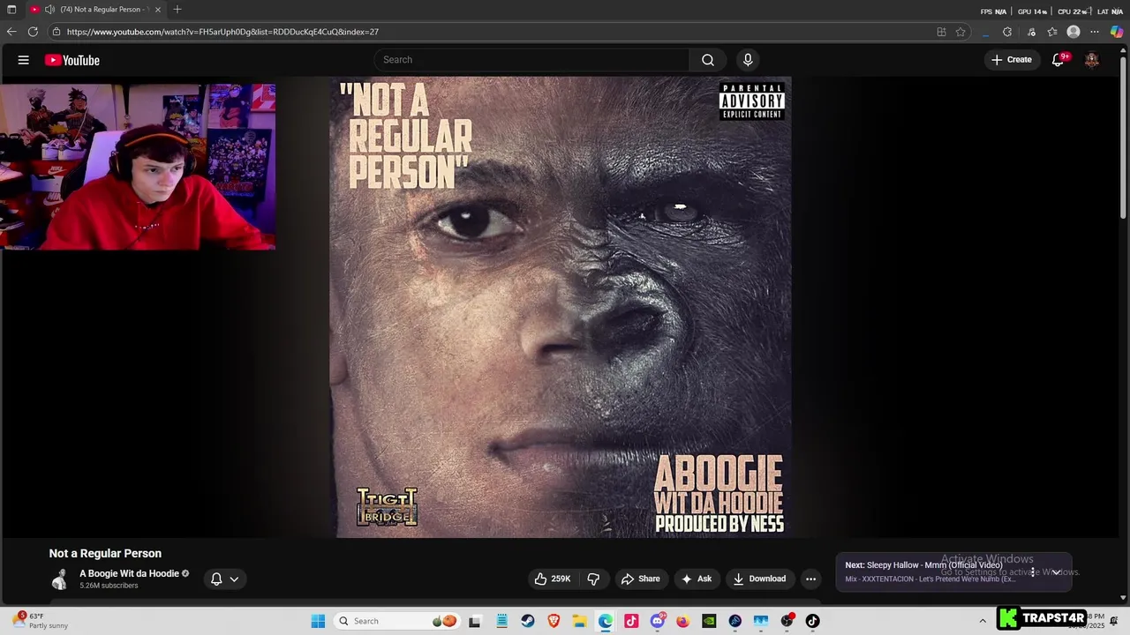
Task: Expand the Next playlist panel chevron
Action: click(1056, 571)
